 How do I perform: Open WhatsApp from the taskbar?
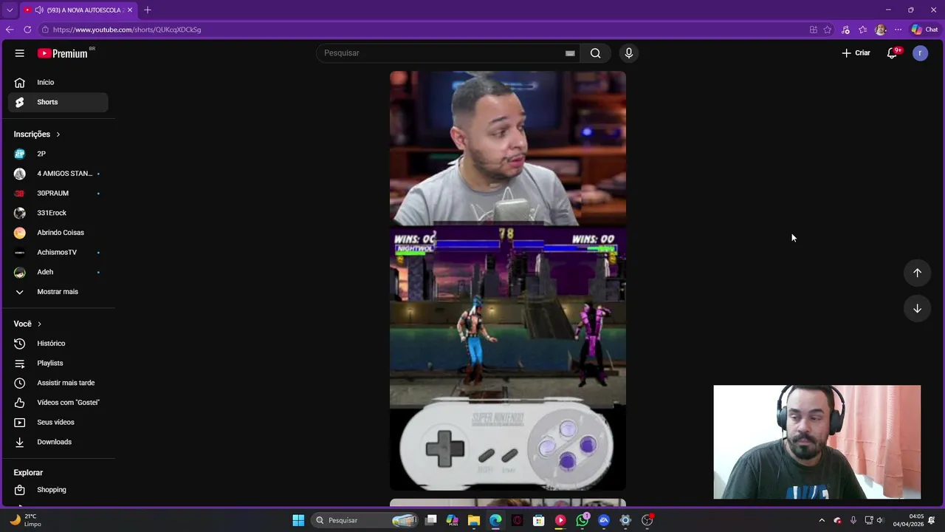coord(583,520)
